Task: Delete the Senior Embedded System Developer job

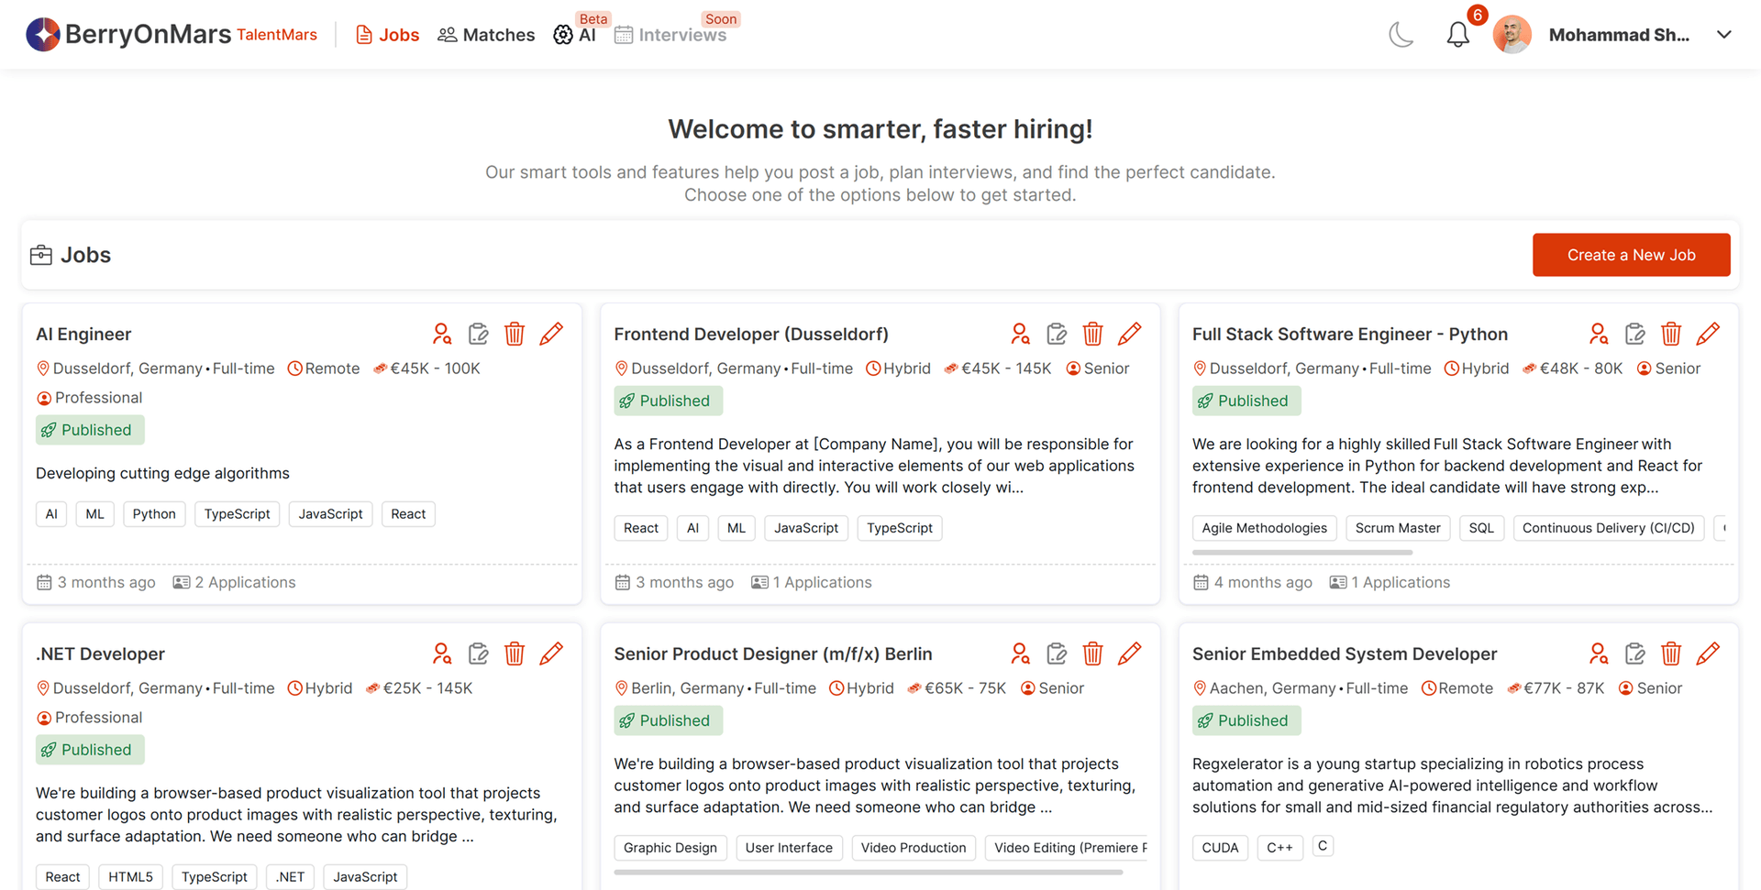Action: tap(1671, 654)
